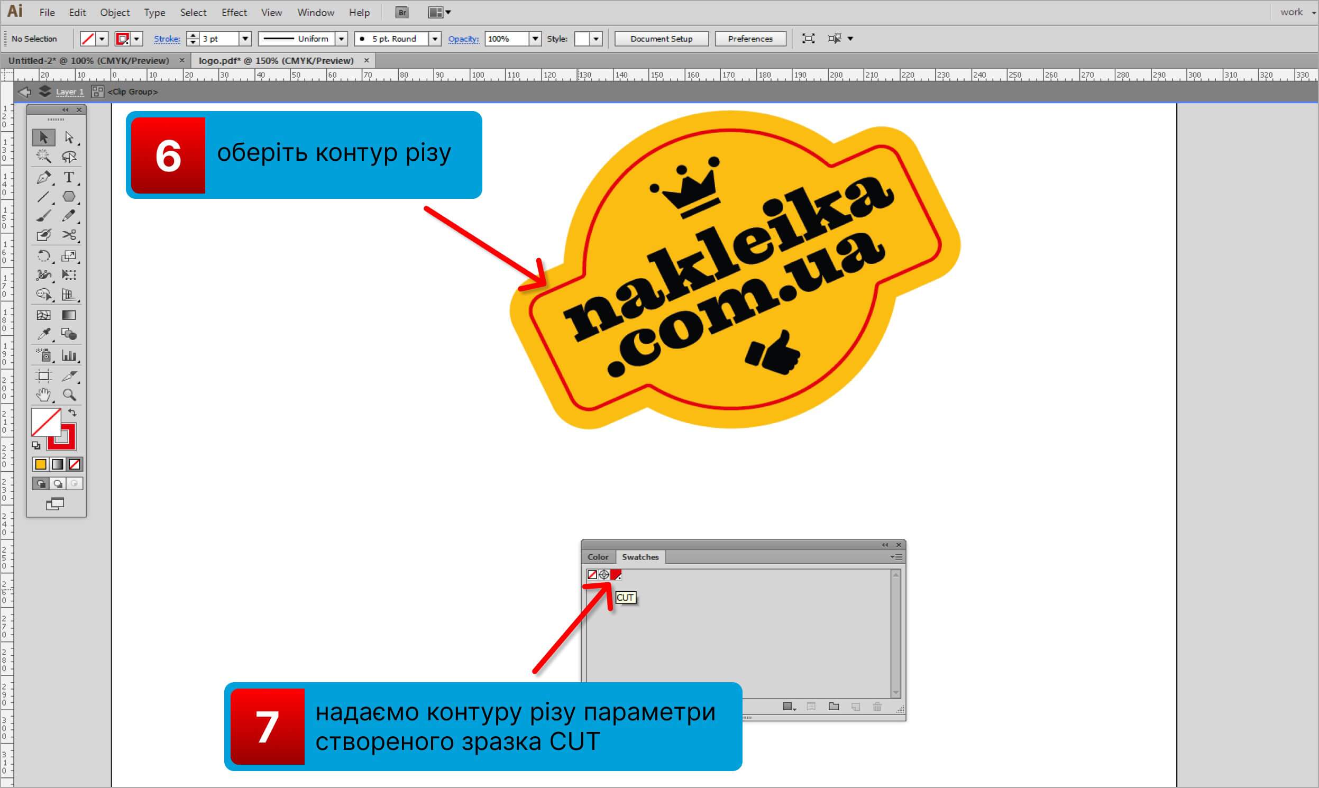Switch to the Color panel tab
Viewport: 1319px width, 788px height.
click(598, 557)
